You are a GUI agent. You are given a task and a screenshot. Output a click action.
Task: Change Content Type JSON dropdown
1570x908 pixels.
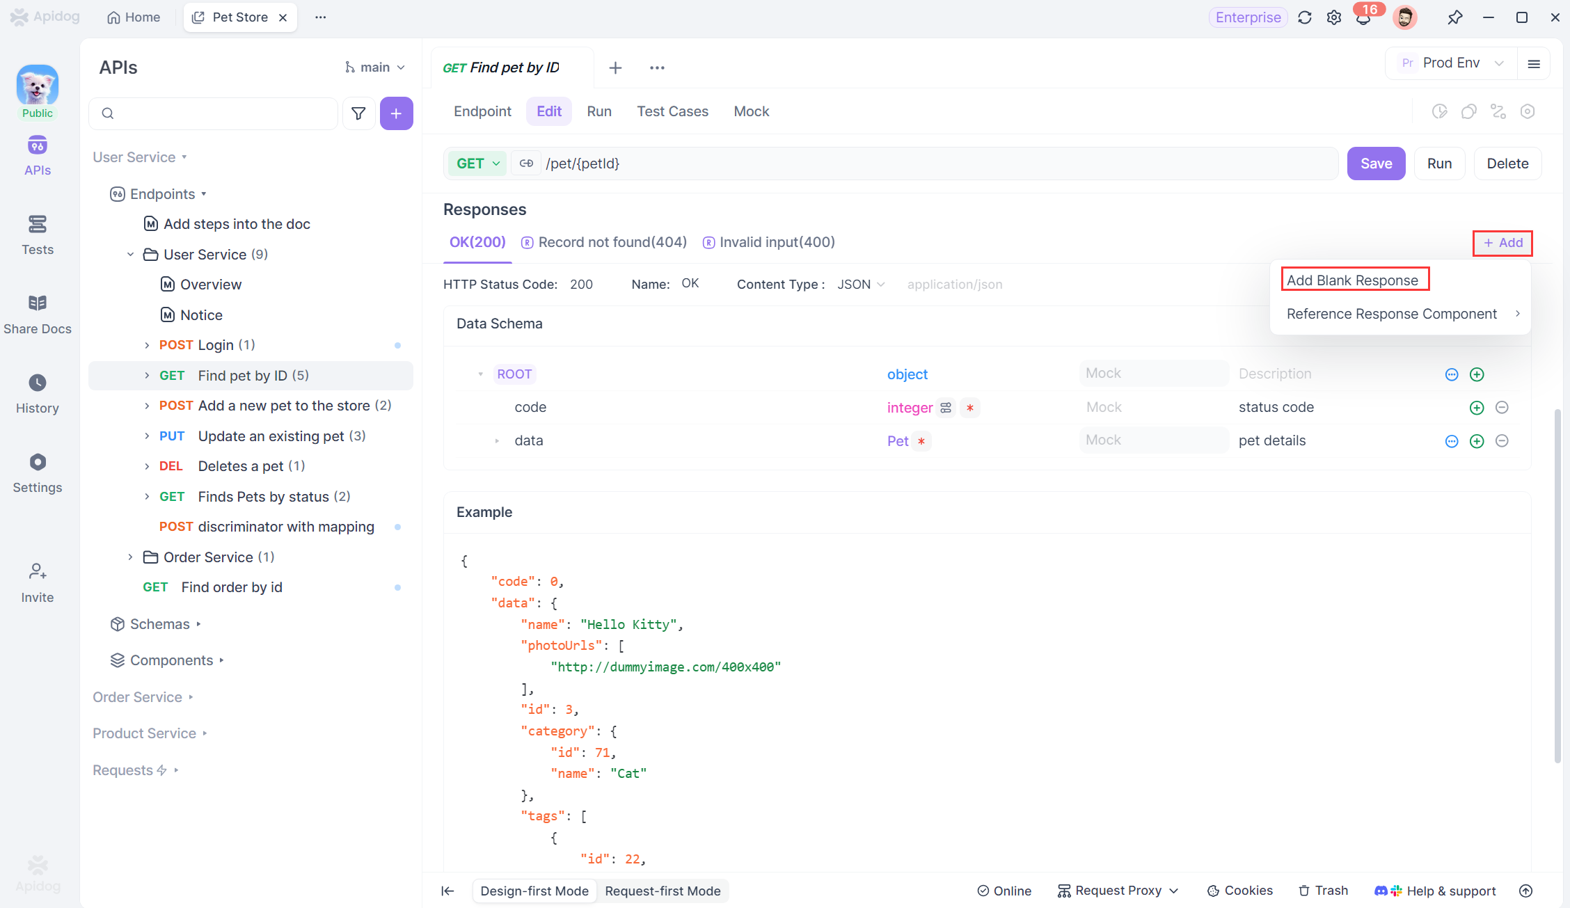click(861, 285)
